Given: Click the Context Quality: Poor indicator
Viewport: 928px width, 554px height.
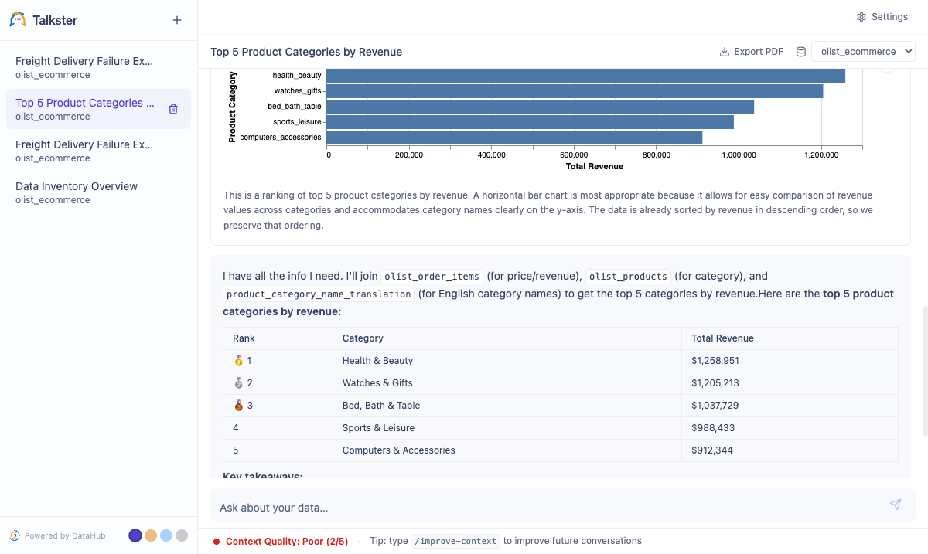Looking at the screenshot, I should tap(284, 541).
